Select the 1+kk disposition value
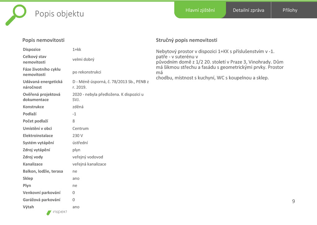This screenshot has width=317, height=225. pyautogui.click(x=77, y=50)
